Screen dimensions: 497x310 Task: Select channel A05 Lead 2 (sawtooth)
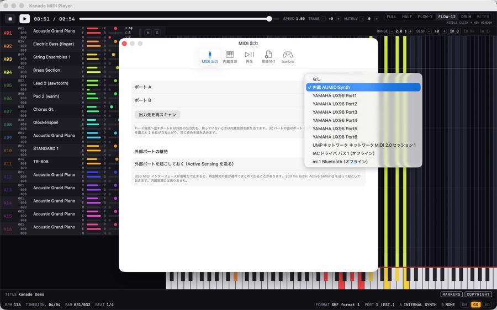[x=51, y=83]
